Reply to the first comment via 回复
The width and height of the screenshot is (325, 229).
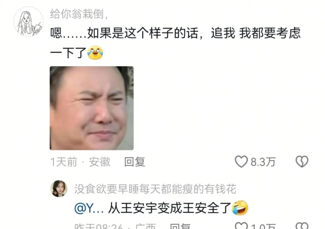(x=135, y=162)
